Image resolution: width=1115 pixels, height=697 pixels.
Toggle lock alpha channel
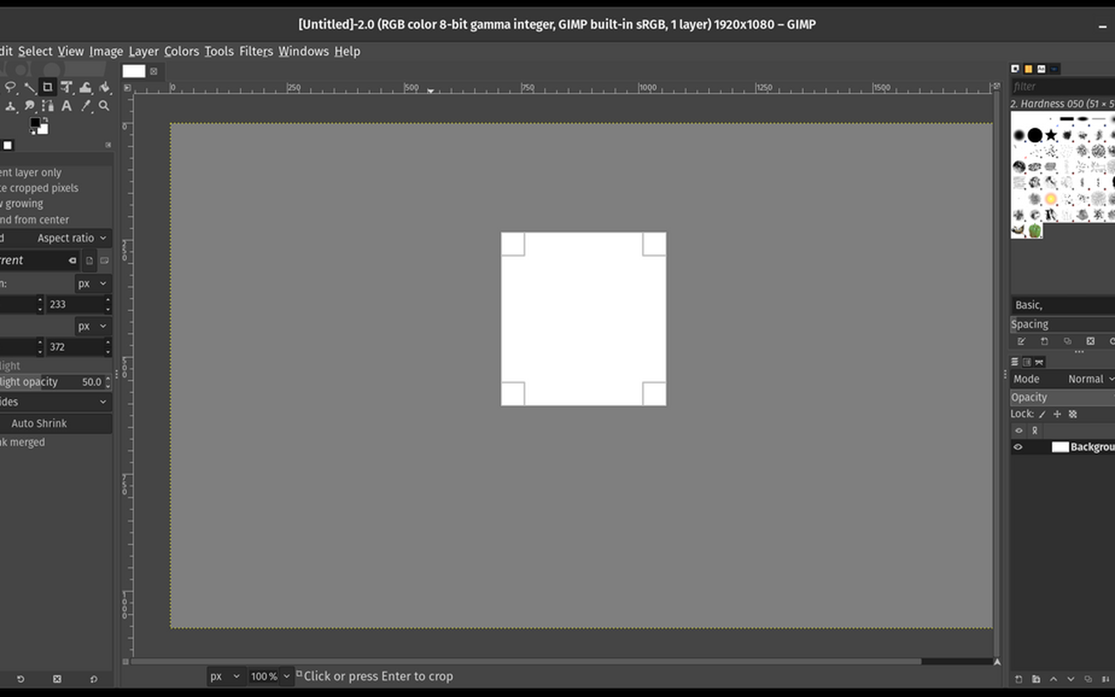(x=1073, y=415)
